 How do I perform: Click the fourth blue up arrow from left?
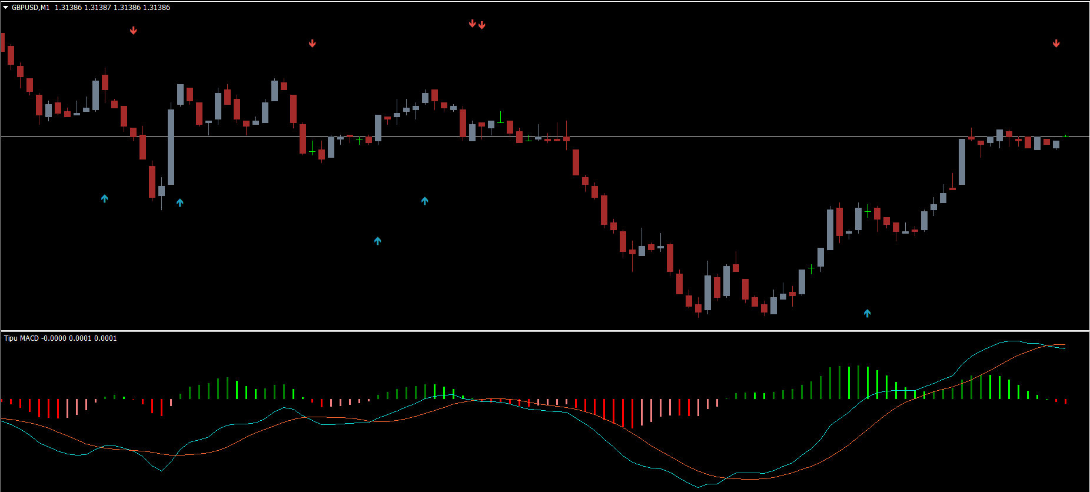click(425, 201)
